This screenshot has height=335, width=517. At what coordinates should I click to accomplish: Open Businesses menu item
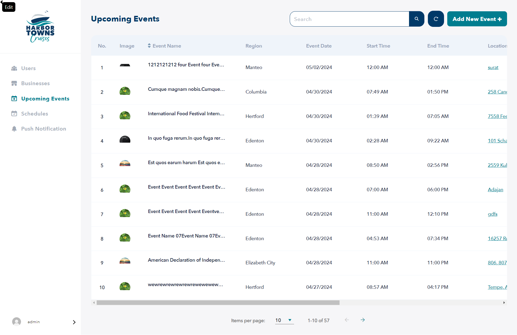coord(35,83)
